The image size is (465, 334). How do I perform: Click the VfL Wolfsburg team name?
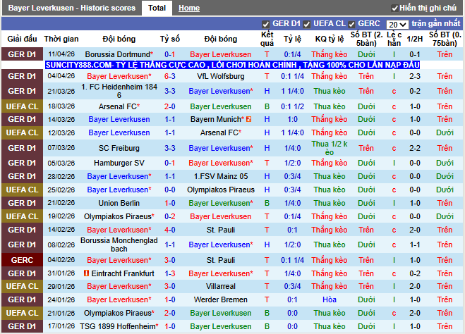(x=221, y=76)
